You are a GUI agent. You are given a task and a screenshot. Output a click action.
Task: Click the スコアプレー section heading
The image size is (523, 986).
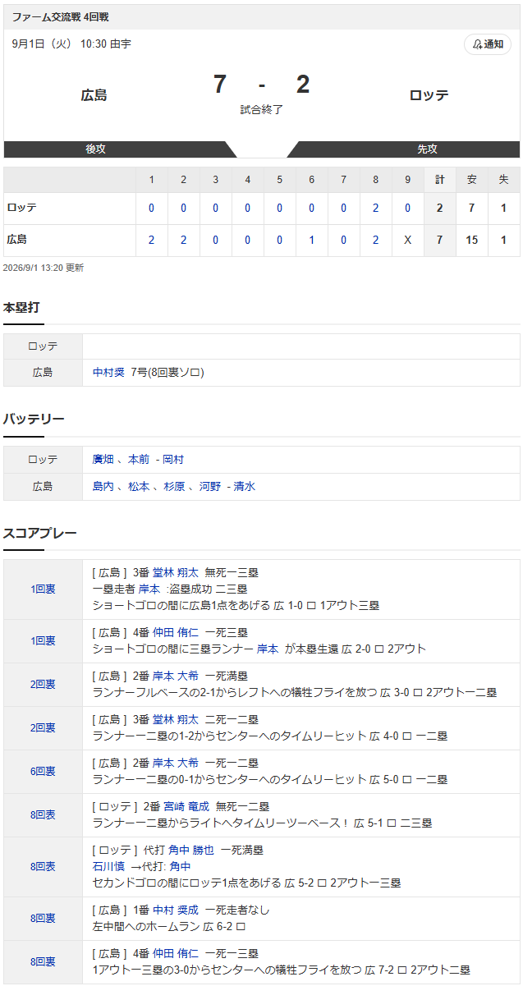[x=40, y=534]
